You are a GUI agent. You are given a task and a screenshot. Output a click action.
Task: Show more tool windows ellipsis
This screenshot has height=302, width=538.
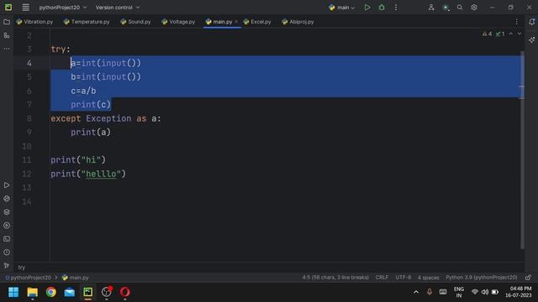7,49
